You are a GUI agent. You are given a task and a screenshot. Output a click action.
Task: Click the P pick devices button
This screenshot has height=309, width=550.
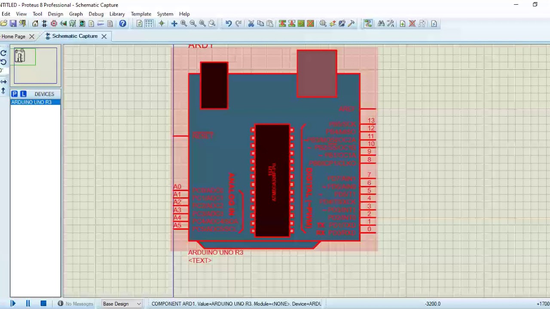15,94
